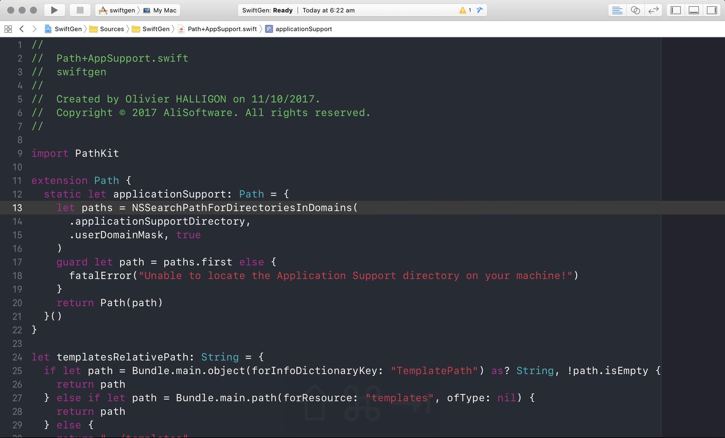Open the swiftgen scheme selector
This screenshot has width=725, height=438.
121,10
